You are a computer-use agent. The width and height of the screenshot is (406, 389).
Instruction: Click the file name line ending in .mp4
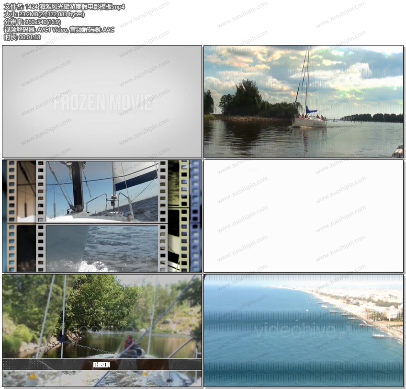(64, 7)
